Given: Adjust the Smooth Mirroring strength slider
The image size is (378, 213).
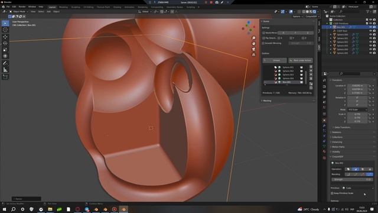Looking at the screenshot, I should tap(301, 43).
